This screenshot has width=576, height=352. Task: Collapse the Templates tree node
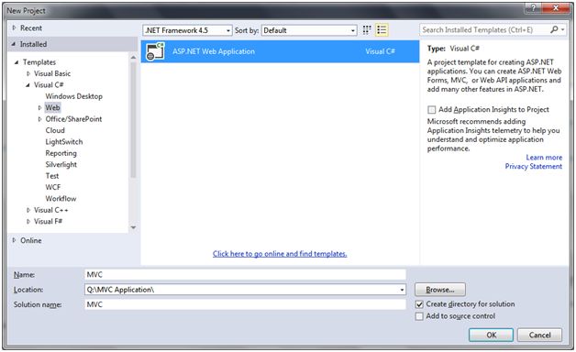click(17, 62)
